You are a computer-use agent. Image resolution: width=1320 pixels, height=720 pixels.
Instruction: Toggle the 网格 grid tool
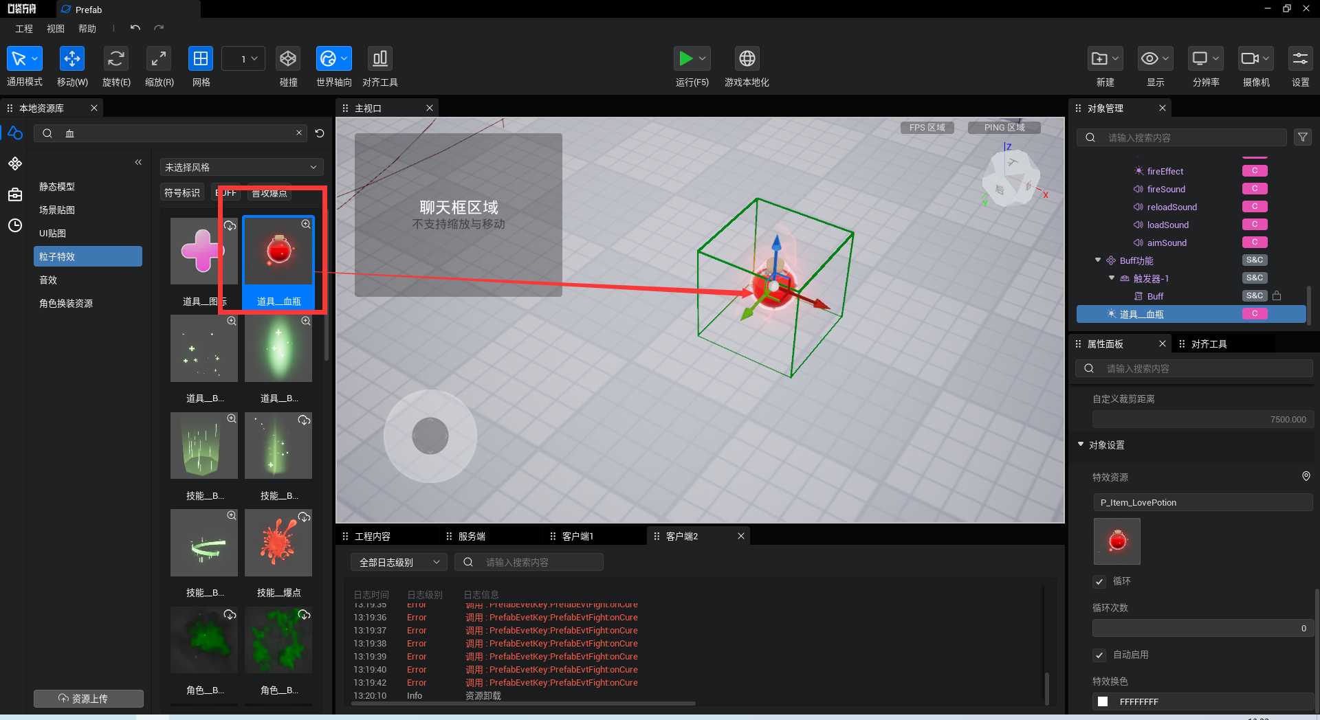[x=201, y=59]
